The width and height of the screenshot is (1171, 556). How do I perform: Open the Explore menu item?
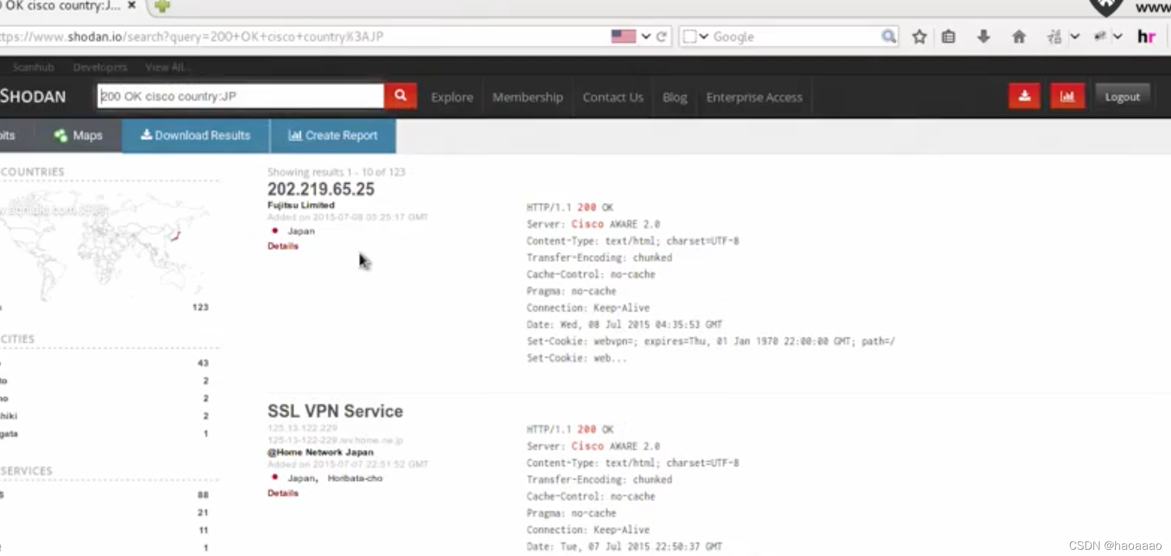click(452, 97)
